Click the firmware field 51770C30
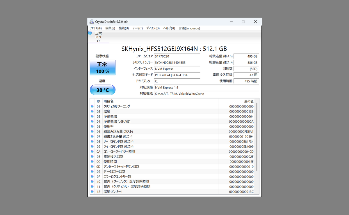 coord(177,57)
